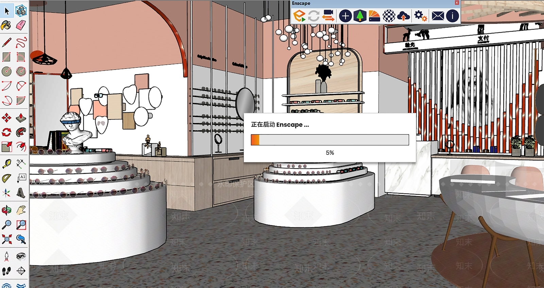
Task: Select the 3D Text tool
Action: (21, 193)
